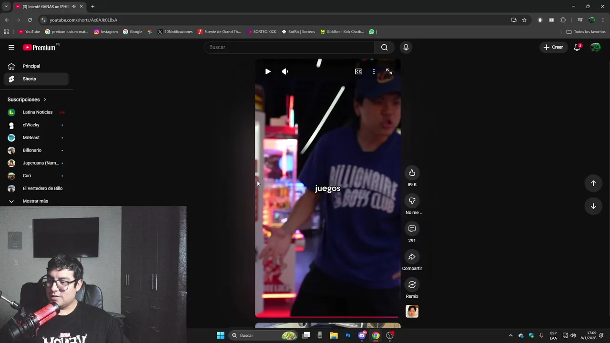Click the magnifier search button

(384, 47)
